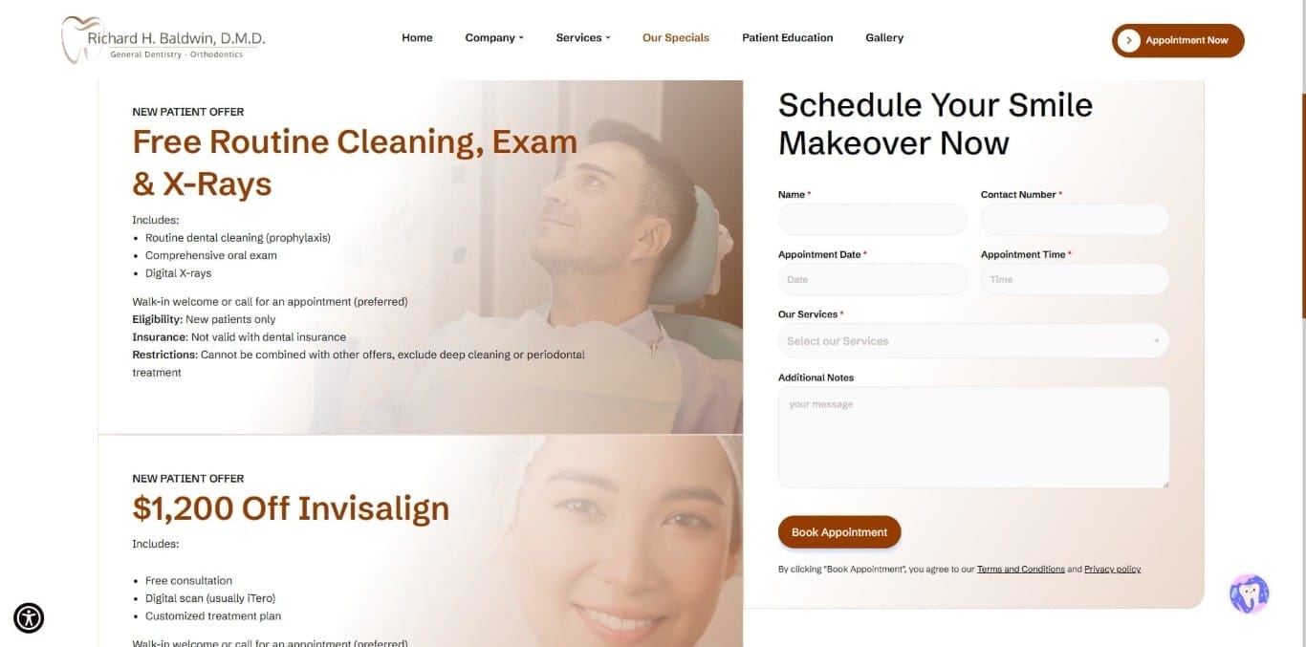Click the Richard H. Baldwin logo
1306x647 pixels.
coord(163,40)
